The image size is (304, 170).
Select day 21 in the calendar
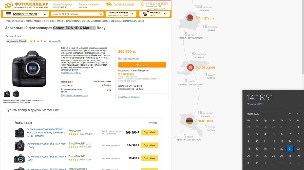point(290,149)
